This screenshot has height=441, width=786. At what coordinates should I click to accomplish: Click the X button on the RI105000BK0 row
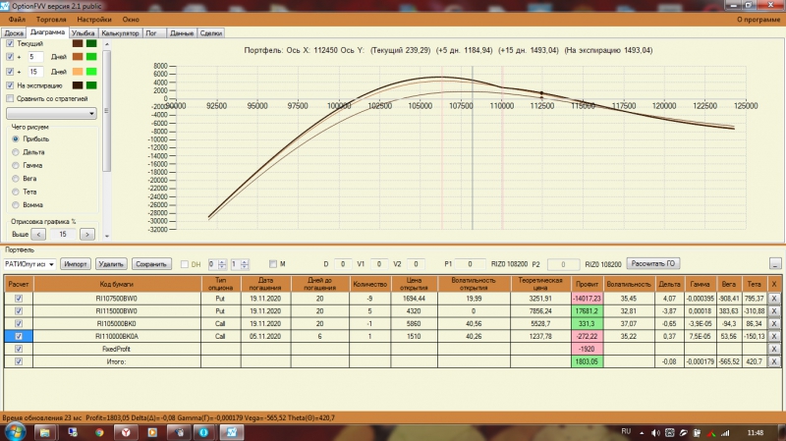tap(774, 324)
